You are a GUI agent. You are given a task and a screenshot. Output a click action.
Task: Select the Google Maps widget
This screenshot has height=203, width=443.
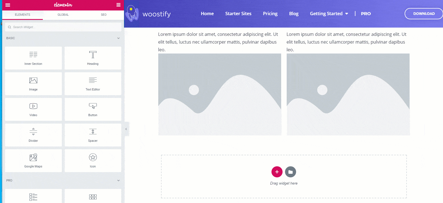33,161
